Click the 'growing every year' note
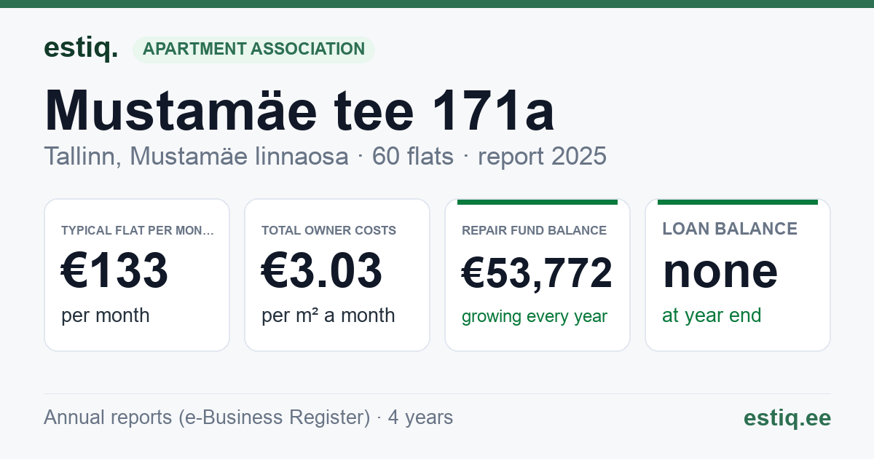This screenshot has width=874, height=459. click(x=535, y=317)
